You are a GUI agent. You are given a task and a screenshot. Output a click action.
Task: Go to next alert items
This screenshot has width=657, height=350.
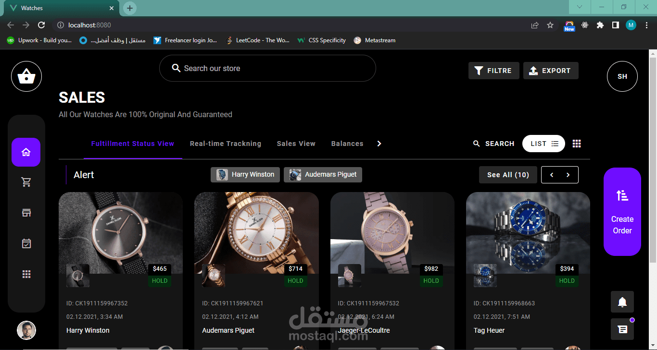(568, 175)
